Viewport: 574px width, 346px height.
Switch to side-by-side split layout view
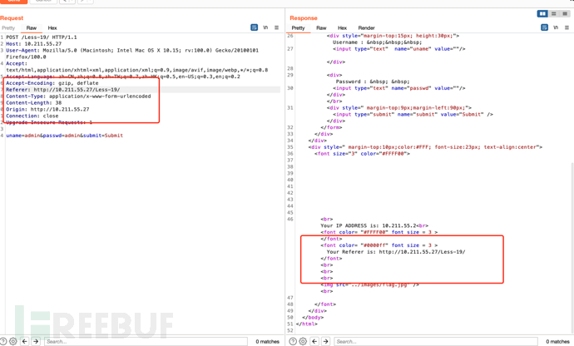click(542, 14)
